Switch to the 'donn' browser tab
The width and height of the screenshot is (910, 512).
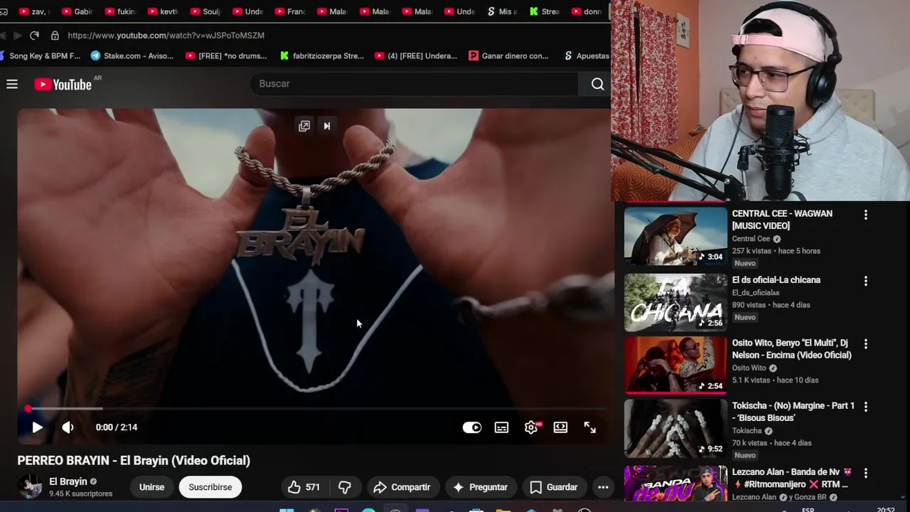coord(586,11)
